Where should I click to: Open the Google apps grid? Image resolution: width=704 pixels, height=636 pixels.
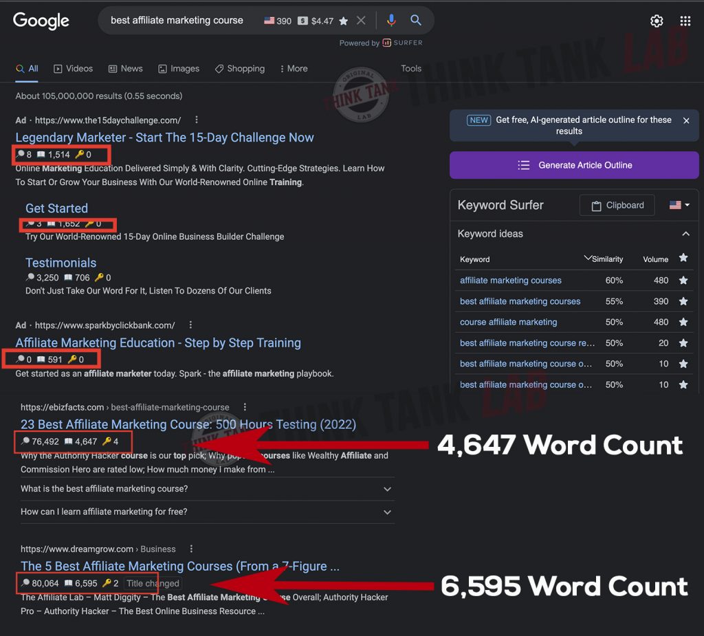[685, 21]
